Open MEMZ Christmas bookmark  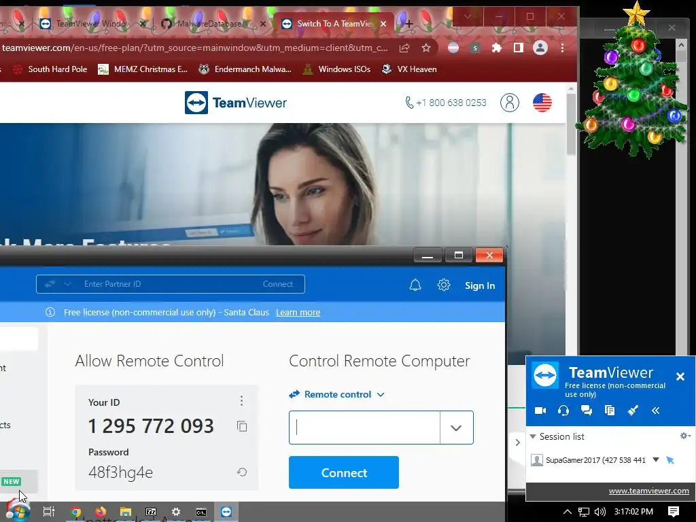coord(143,69)
